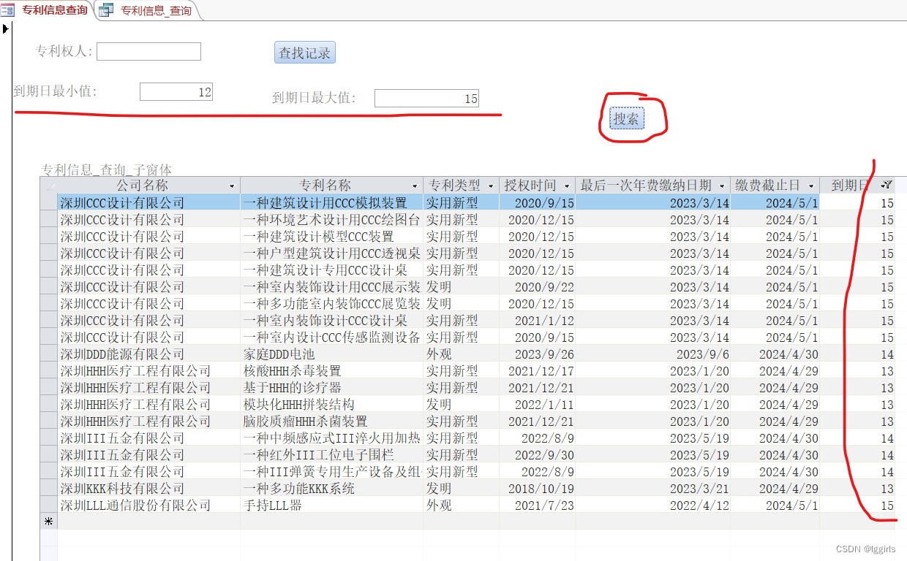Click cell 一种建筑设计模型CCC装置
The height and width of the screenshot is (561, 907).
point(332,237)
